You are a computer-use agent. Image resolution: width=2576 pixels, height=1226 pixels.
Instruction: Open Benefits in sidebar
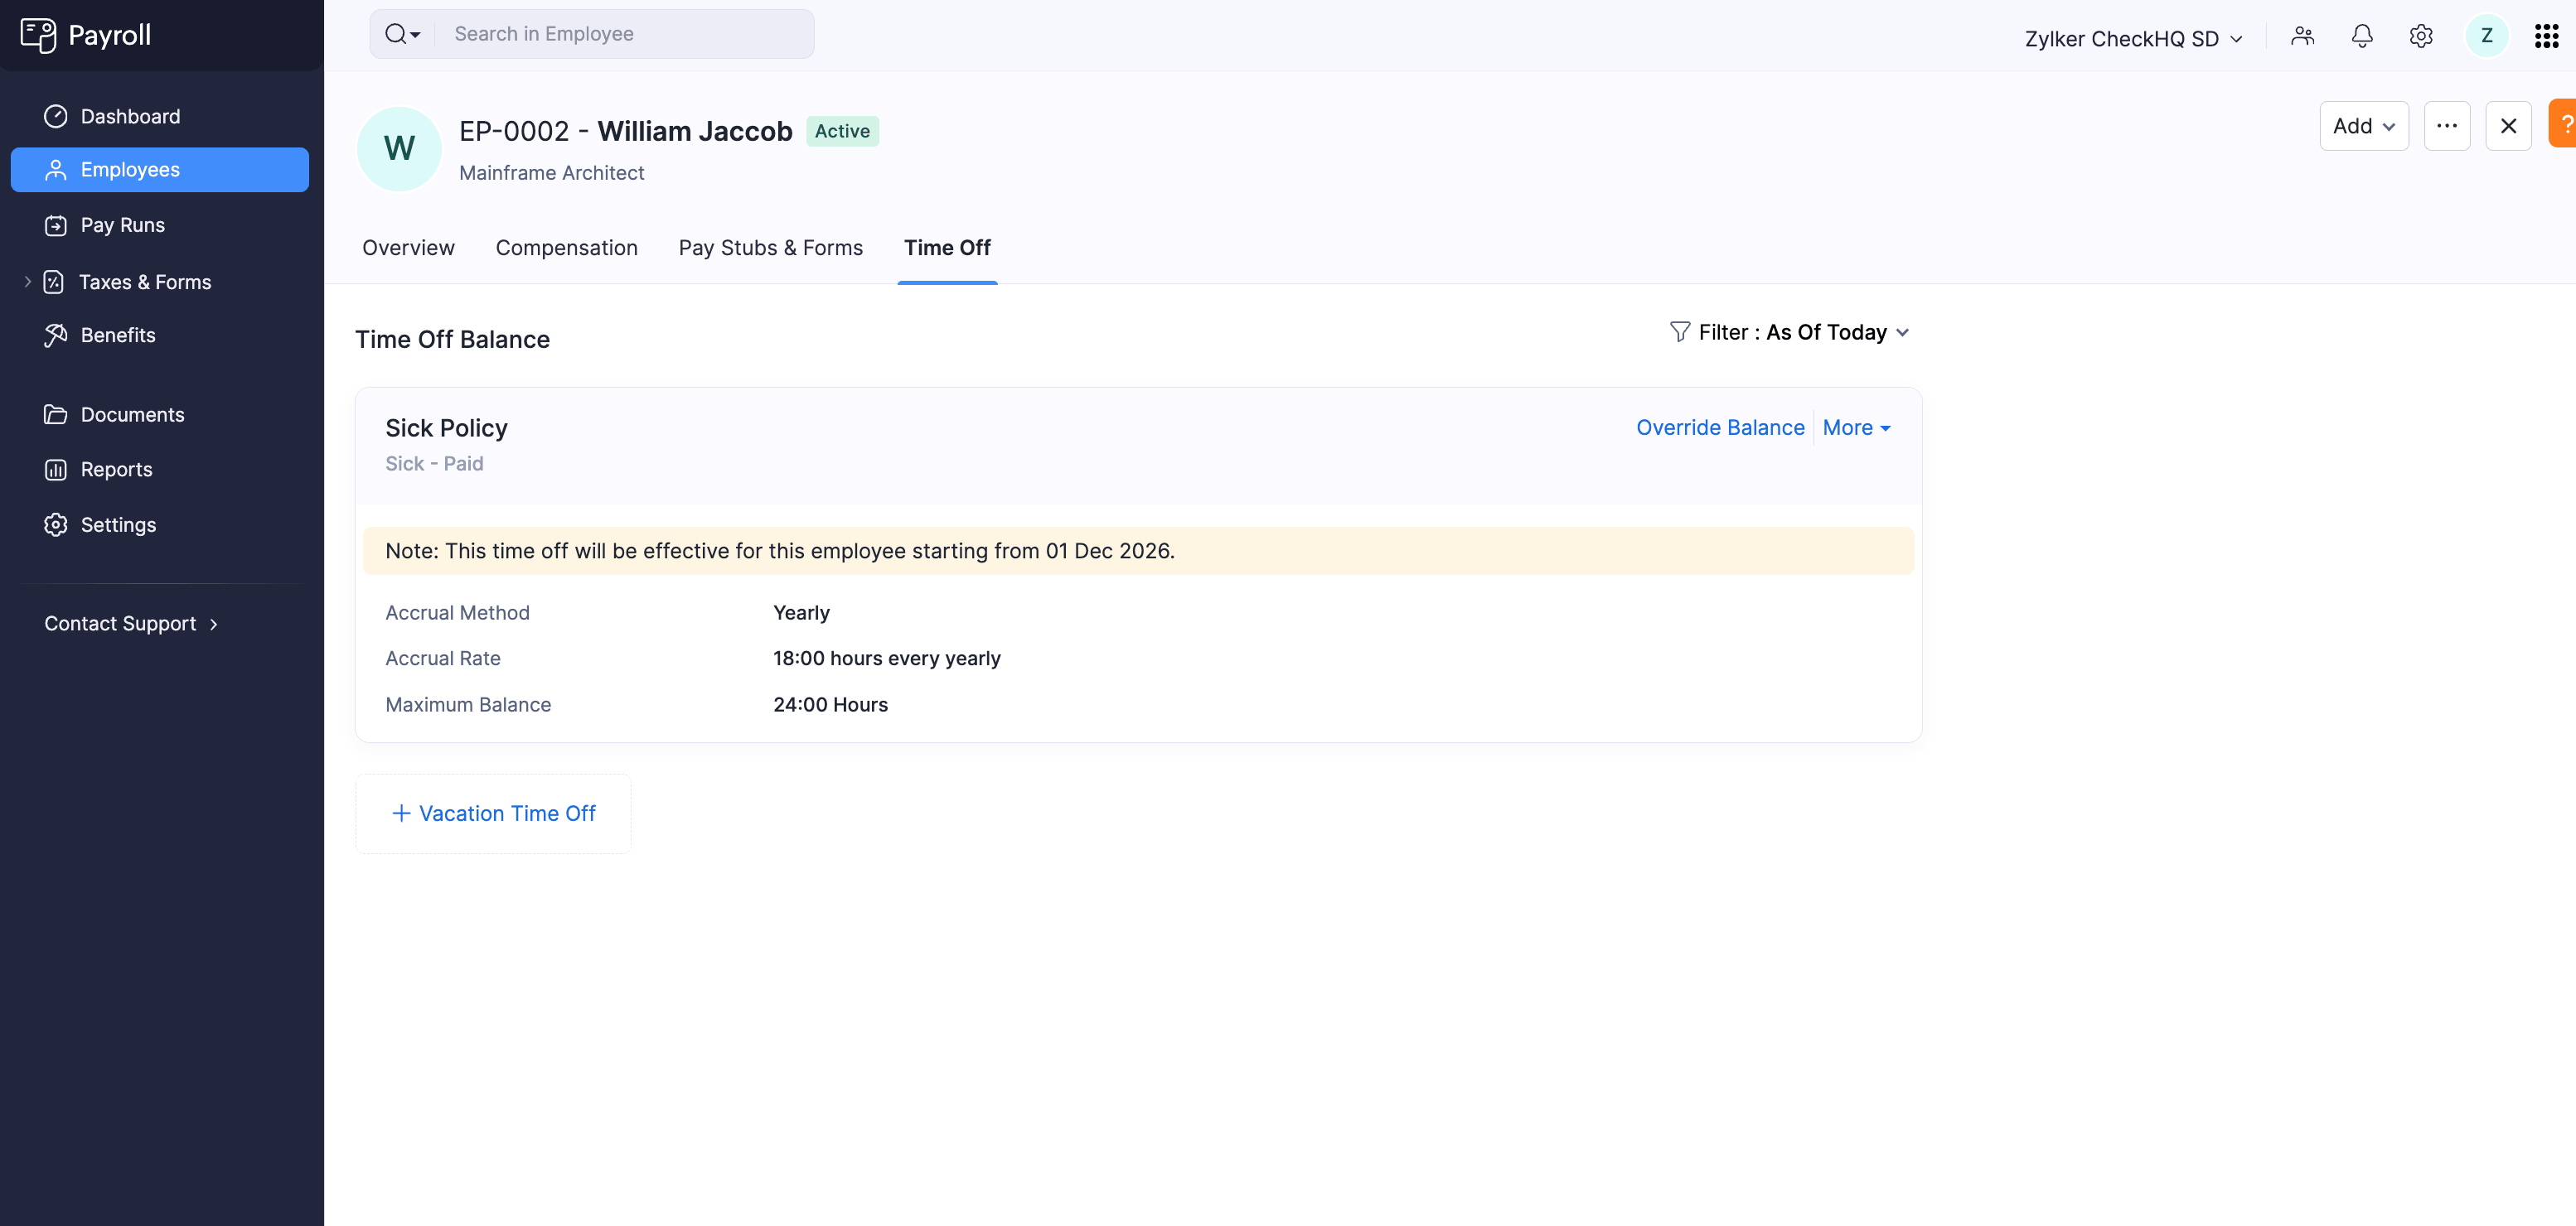click(160, 335)
